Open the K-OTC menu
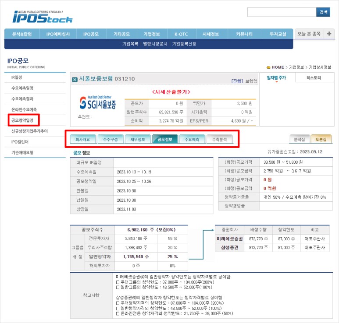The width and height of the screenshot is (339, 323). coord(181,34)
